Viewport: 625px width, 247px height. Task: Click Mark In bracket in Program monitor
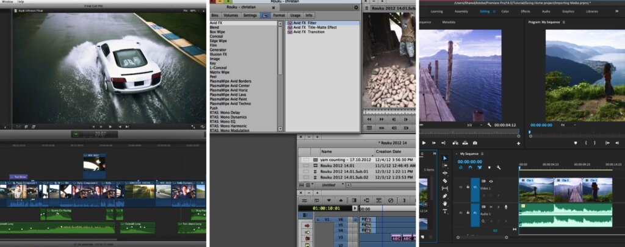coord(585,143)
